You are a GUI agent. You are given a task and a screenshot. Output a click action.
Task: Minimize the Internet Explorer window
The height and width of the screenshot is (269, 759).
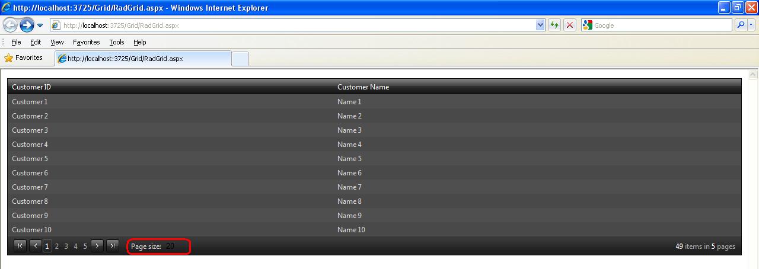point(724,8)
